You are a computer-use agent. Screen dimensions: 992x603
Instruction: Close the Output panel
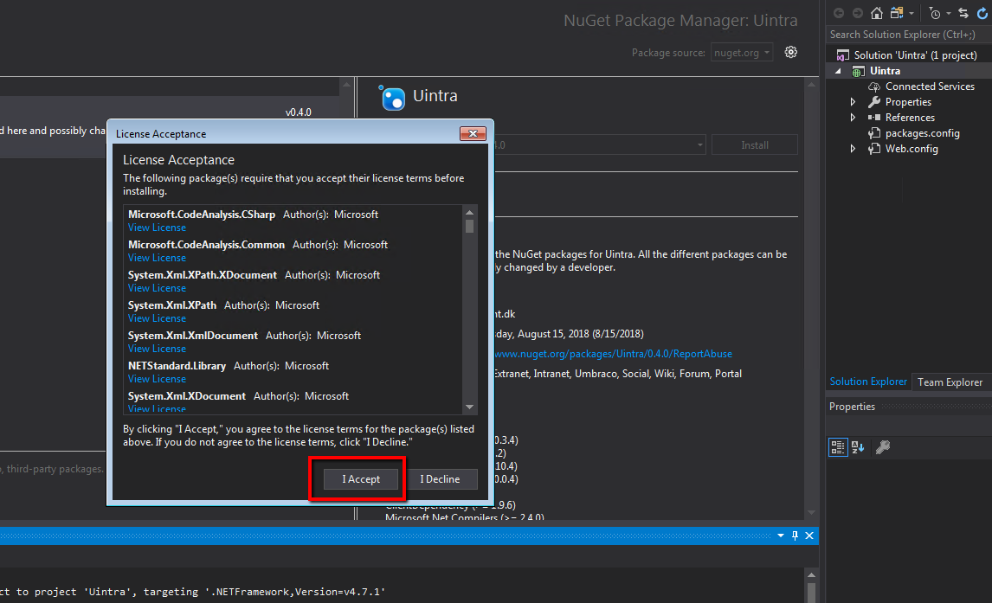click(809, 536)
